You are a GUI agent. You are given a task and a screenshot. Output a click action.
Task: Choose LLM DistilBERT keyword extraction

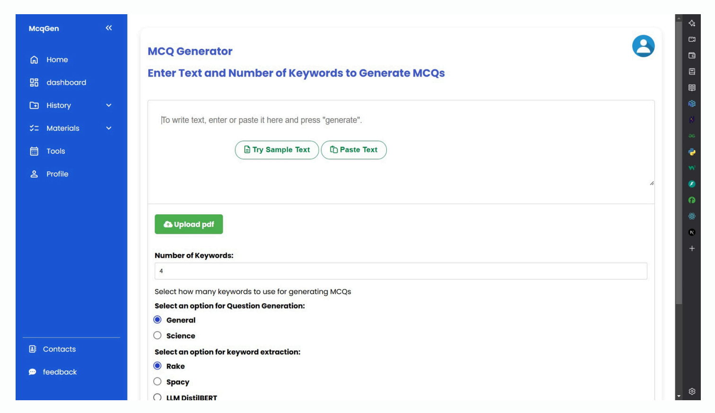tap(157, 397)
